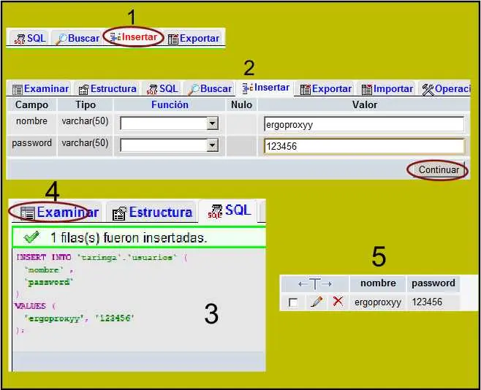
Task: Click the Tipo column header
Action: [86, 104]
